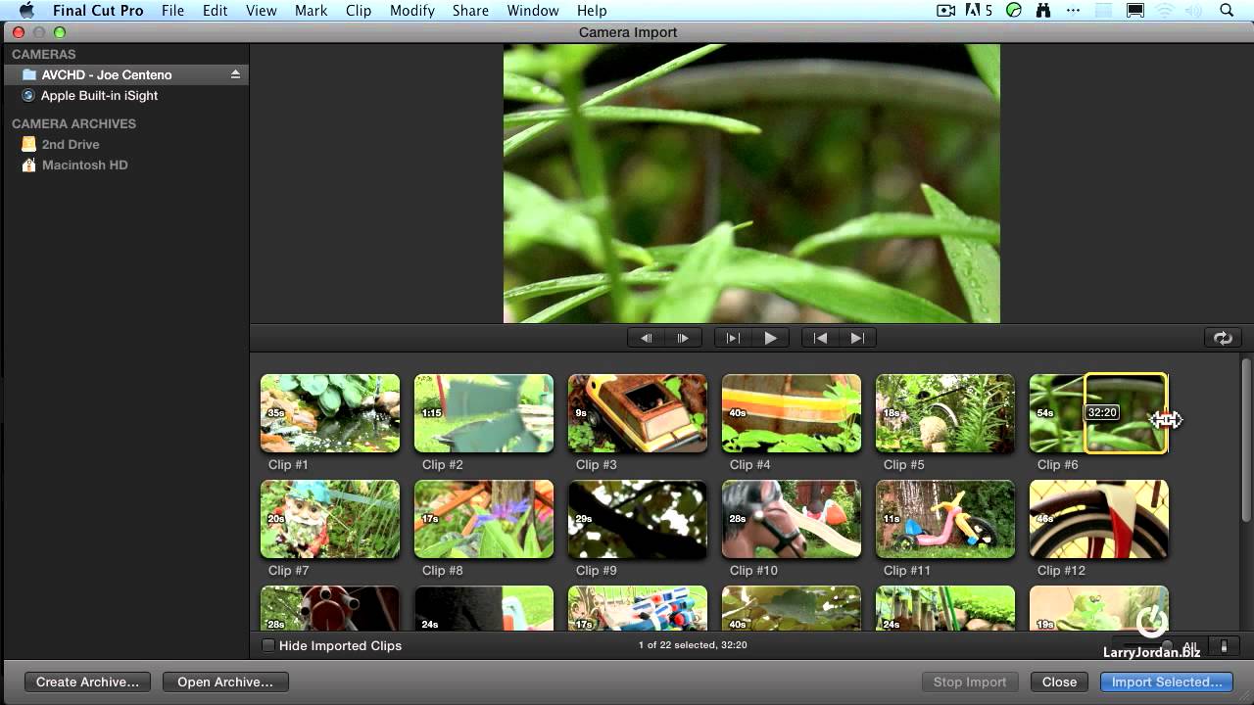
Task: Open the Share menu
Action: point(470,11)
